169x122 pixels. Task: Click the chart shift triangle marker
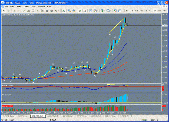point(129,14)
